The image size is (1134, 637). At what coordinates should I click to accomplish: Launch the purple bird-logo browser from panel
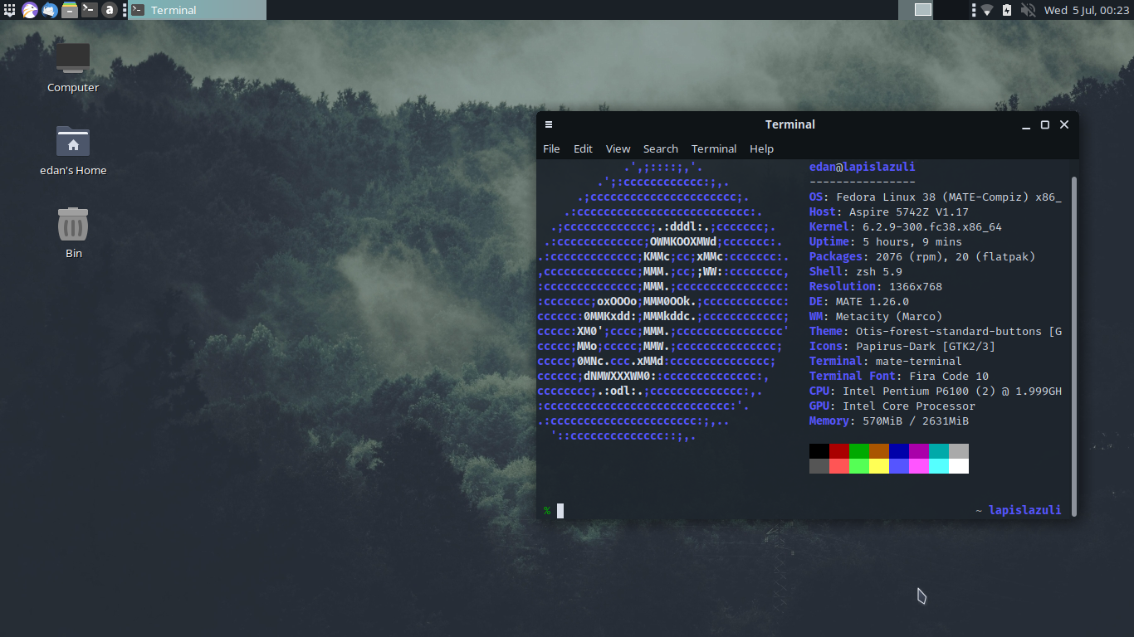[30, 10]
